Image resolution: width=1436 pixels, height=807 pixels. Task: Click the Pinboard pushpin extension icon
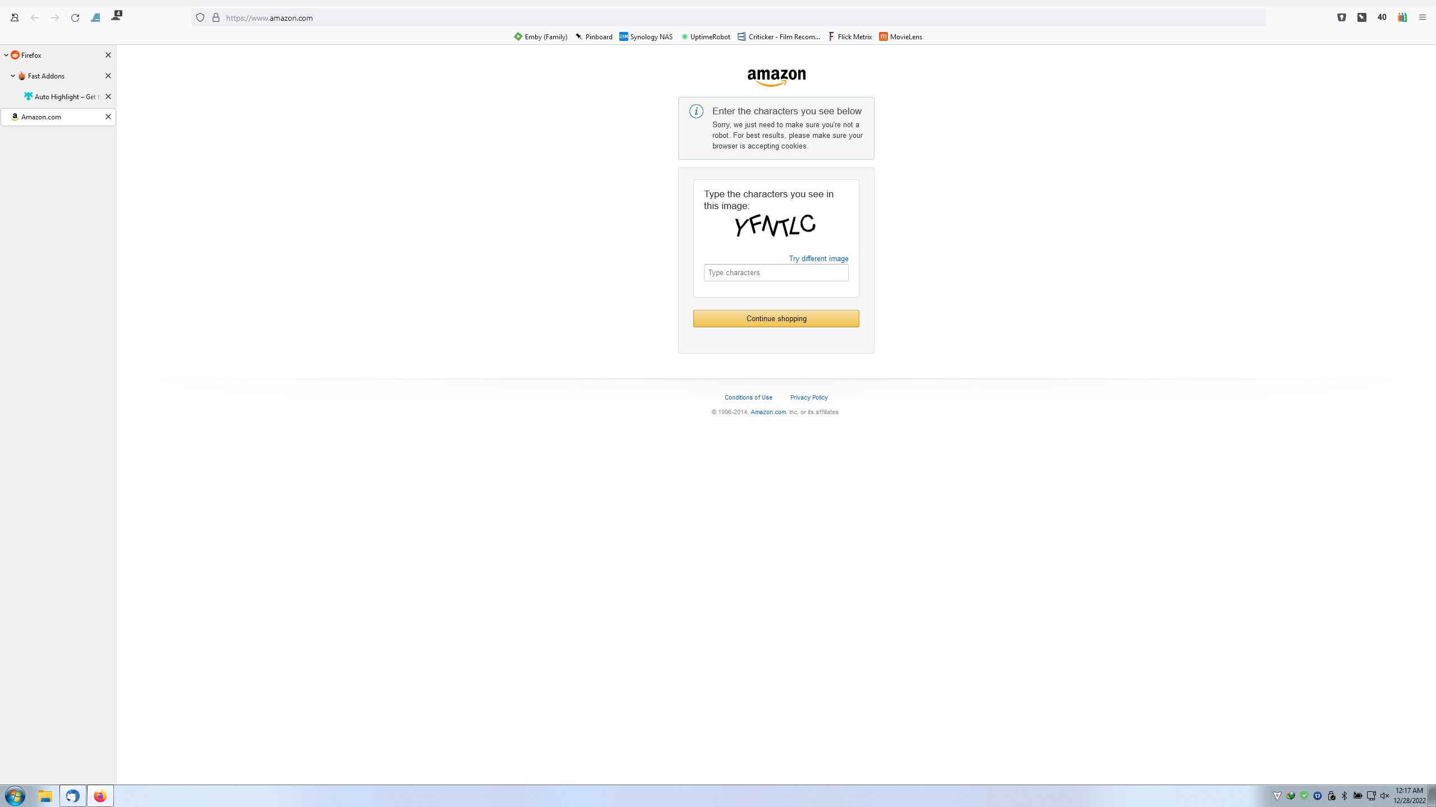coord(1361,17)
